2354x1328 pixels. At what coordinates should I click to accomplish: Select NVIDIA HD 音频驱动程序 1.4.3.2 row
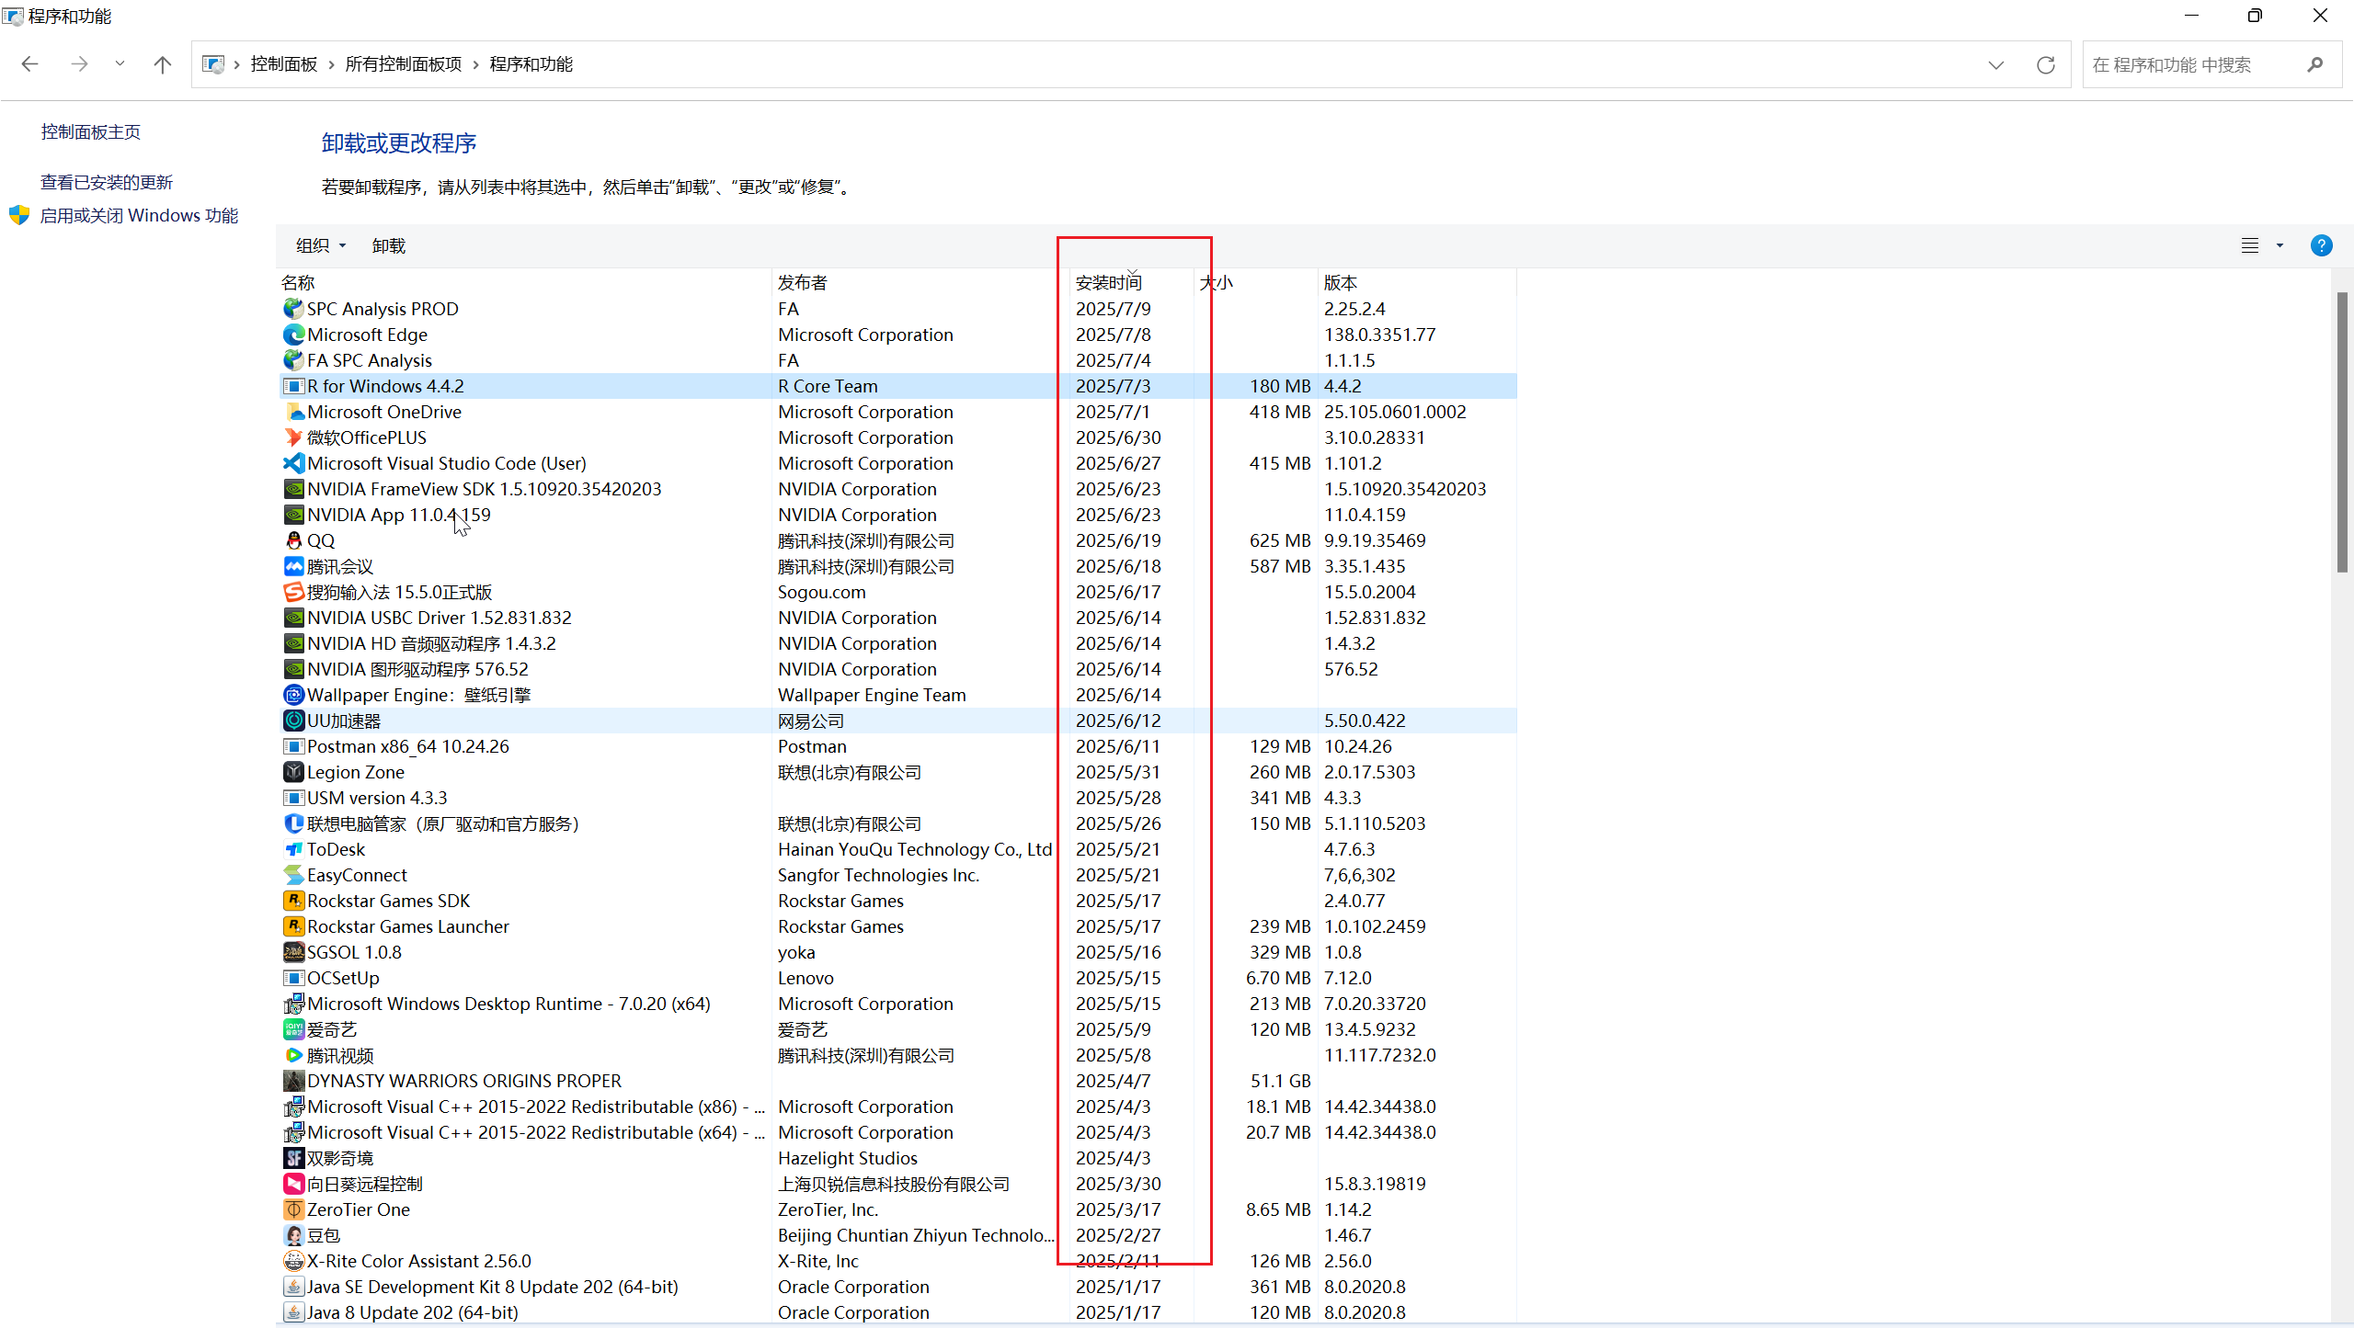[897, 643]
